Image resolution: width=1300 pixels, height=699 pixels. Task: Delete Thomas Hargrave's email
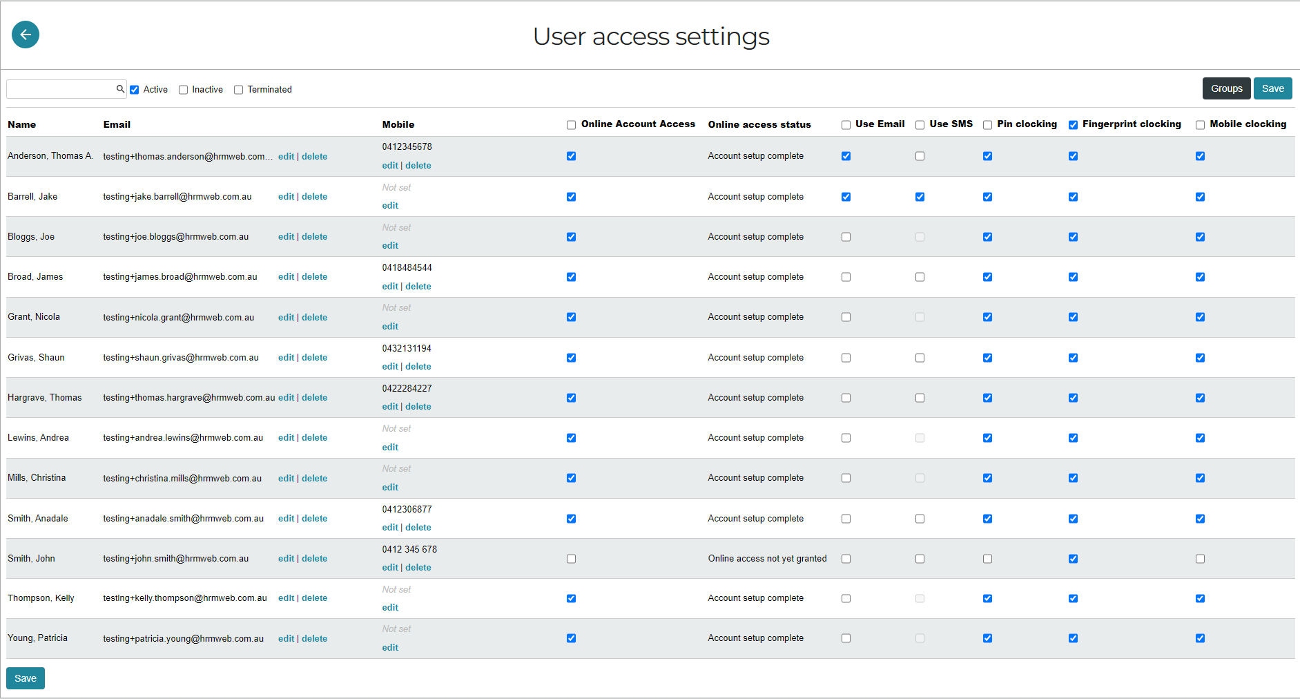315,398
